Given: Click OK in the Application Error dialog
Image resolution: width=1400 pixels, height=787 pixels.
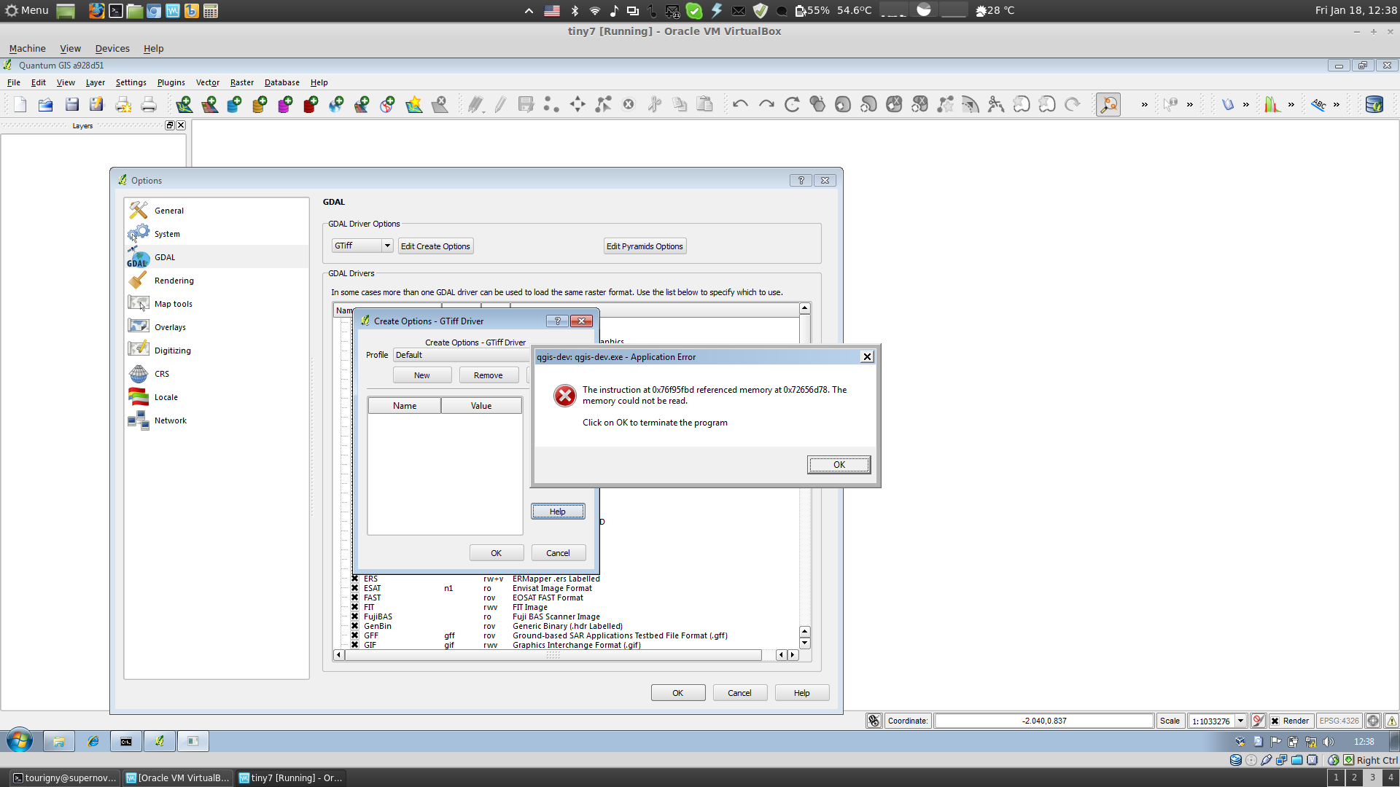Looking at the screenshot, I should point(839,464).
